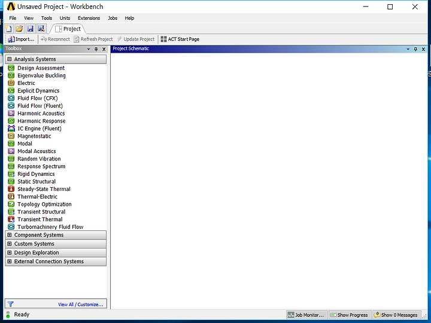Screen dimensions: 431x323
Task: Open the View menu
Action: pos(29,18)
